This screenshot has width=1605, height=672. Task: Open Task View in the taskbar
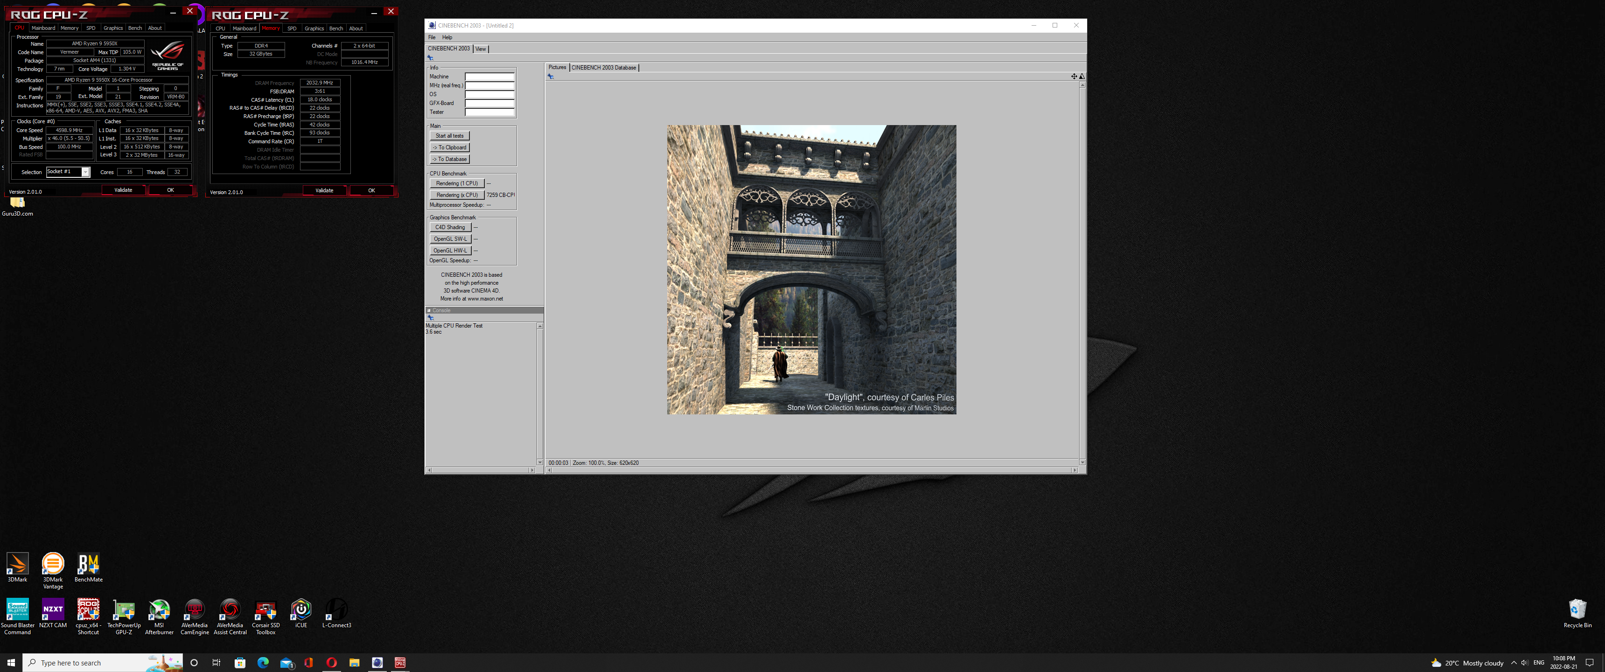[x=216, y=663]
